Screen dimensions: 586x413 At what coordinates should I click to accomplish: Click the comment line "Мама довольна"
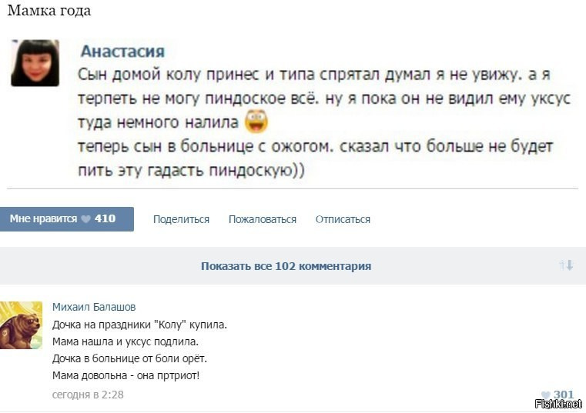126,375
